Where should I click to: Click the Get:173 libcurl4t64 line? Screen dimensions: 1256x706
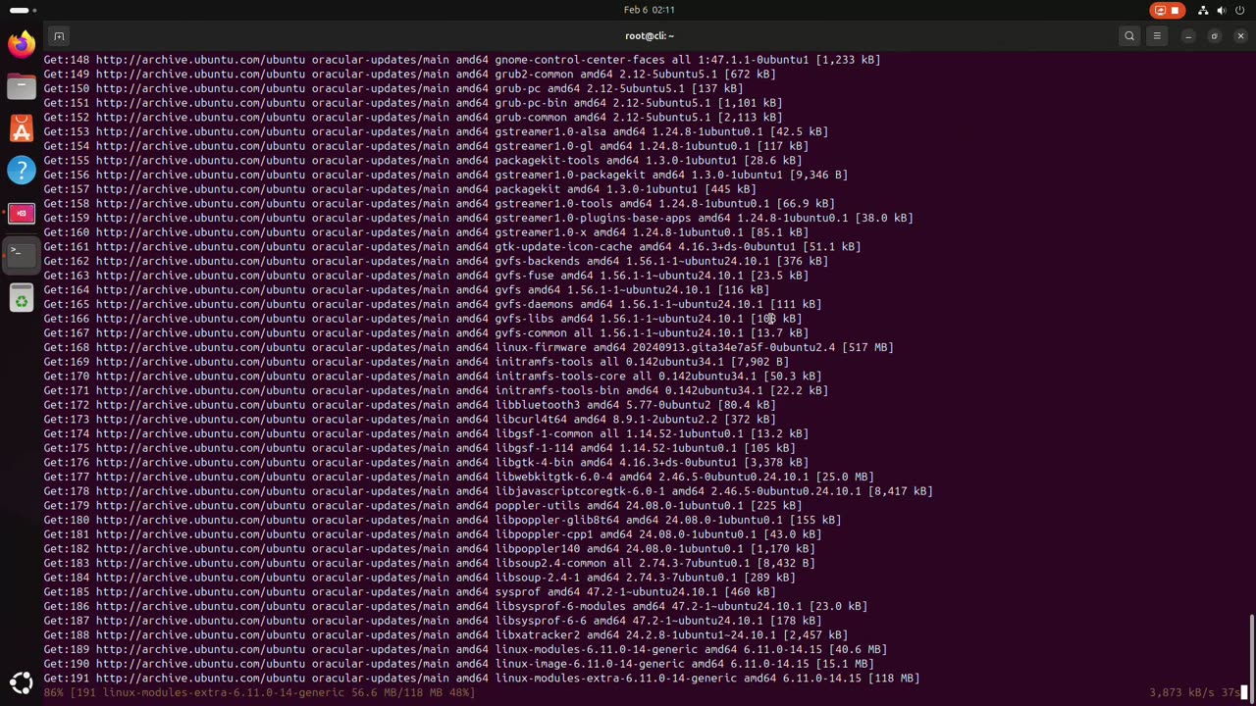(409, 419)
